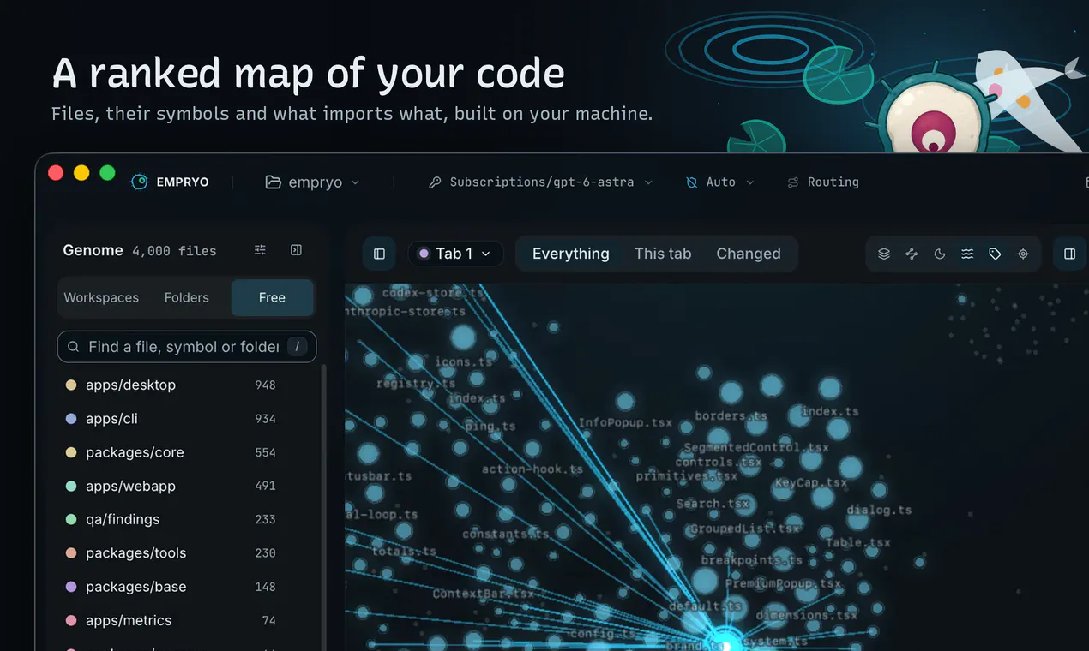
Task: Select the This tab filter
Action: click(x=663, y=254)
